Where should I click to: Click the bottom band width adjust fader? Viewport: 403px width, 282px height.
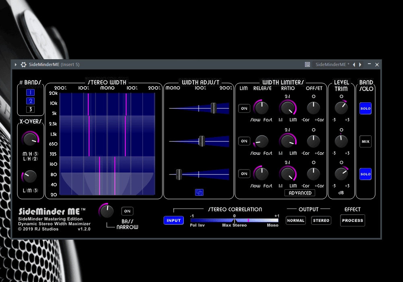point(179,174)
